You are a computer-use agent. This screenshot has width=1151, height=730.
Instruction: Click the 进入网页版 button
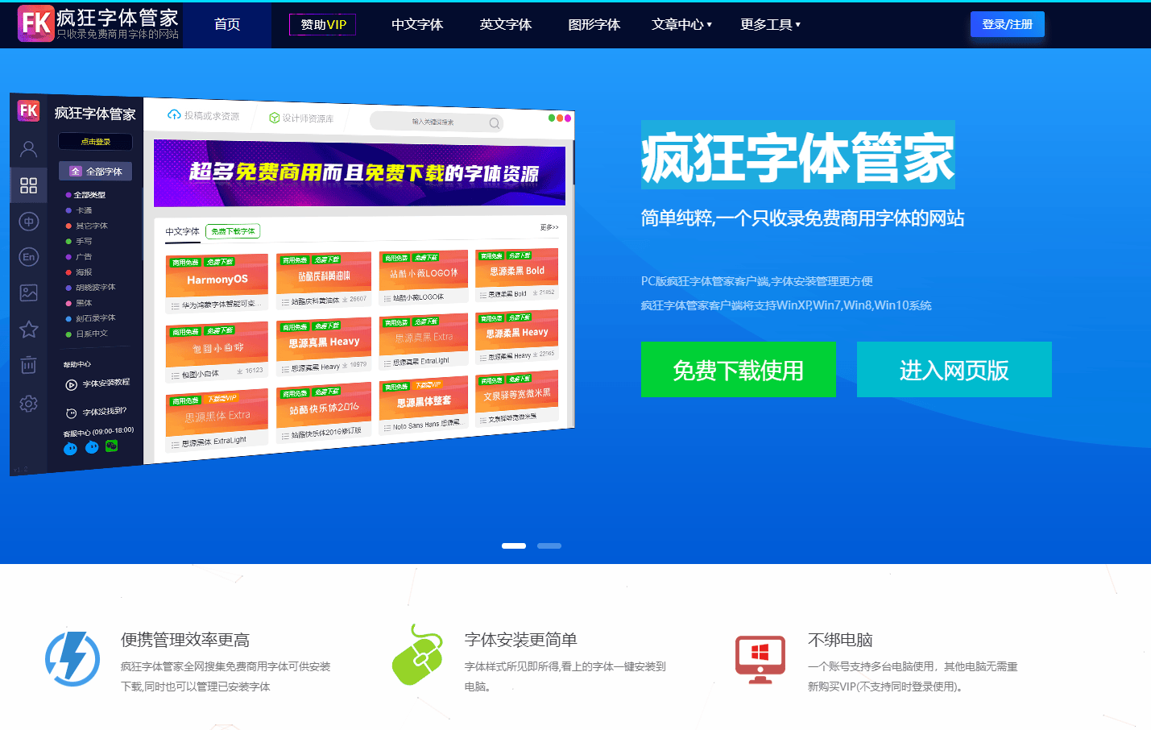click(954, 370)
